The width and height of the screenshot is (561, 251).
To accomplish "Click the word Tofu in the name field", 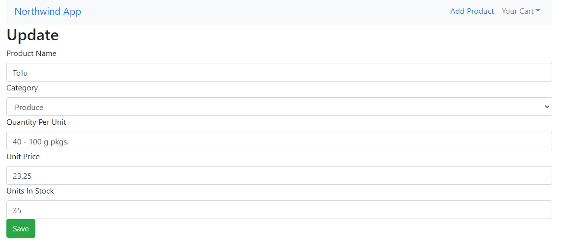I will (x=20, y=73).
